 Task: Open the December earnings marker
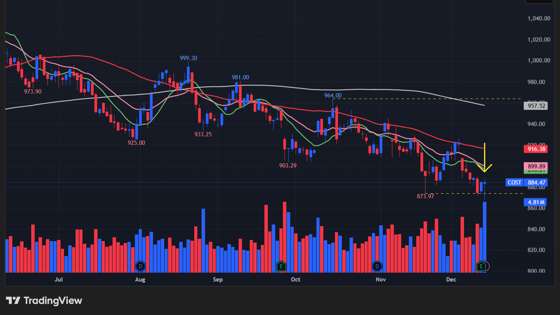[x=481, y=266]
